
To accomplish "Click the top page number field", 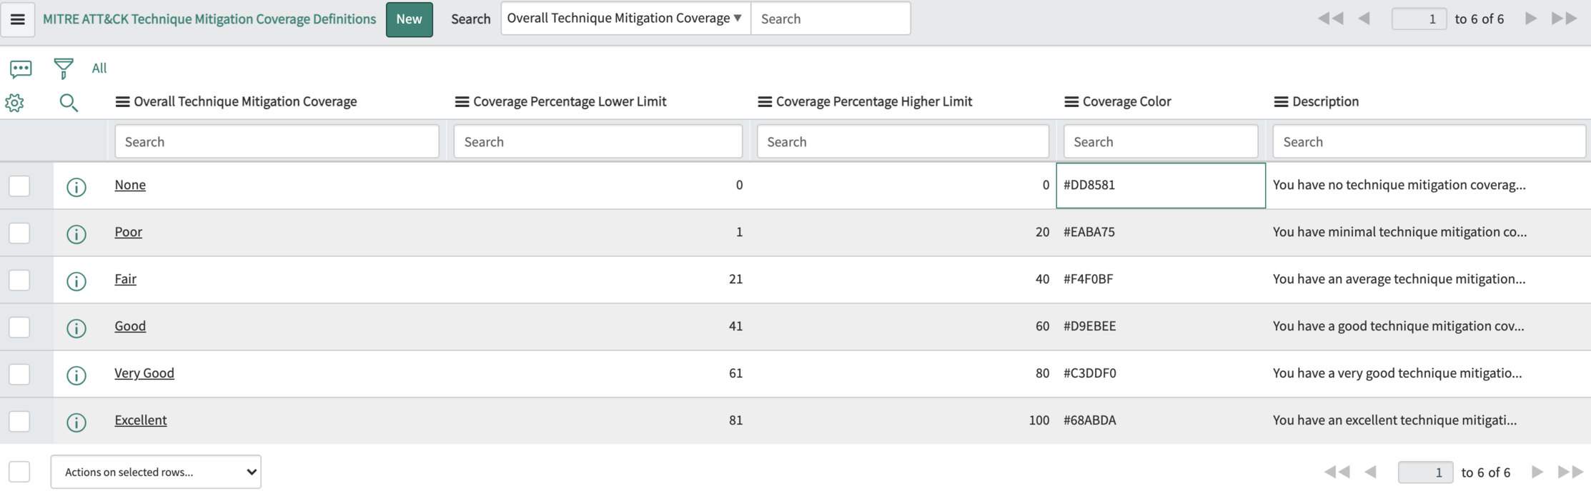I will tap(1419, 19).
